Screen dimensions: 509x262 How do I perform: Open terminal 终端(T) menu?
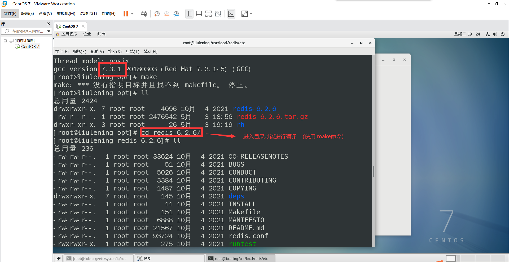pyautogui.click(x=133, y=51)
